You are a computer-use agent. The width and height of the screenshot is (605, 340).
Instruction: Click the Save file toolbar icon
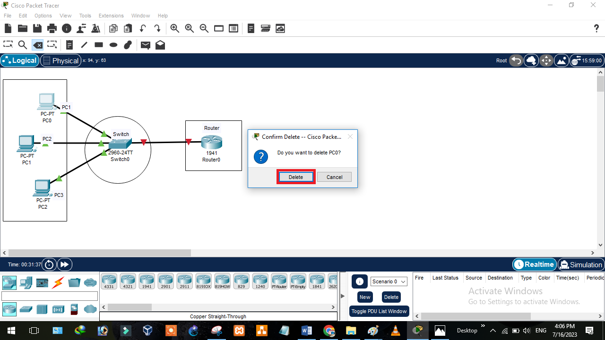[x=37, y=28]
